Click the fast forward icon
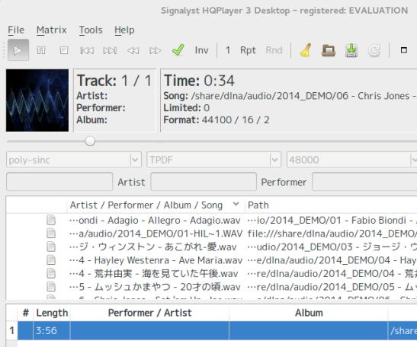The height and width of the screenshot is (347, 417). 156,50
